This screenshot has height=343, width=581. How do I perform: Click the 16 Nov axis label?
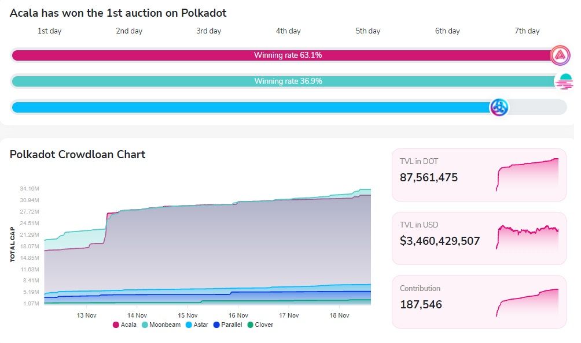(238, 315)
